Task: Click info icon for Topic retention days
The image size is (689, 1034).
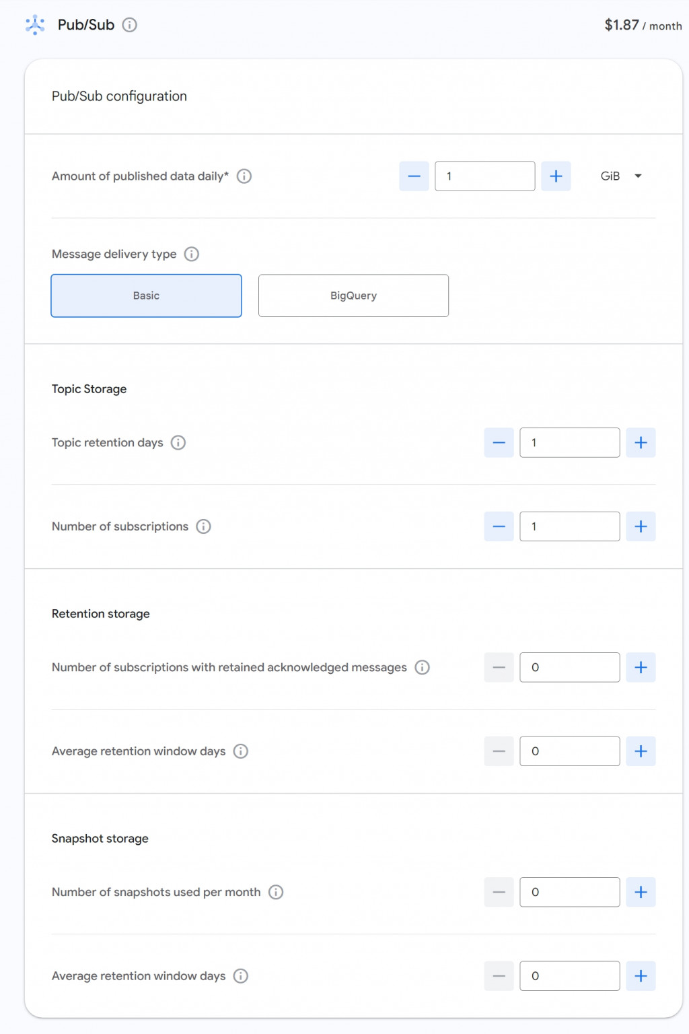Action: pos(178,442)
